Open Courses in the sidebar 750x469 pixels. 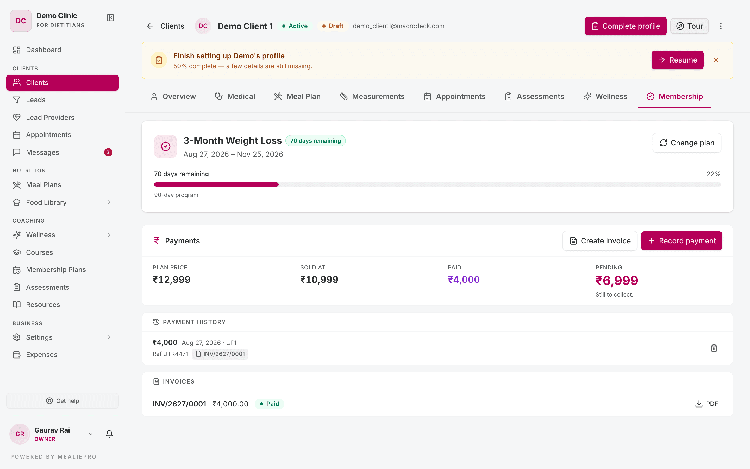62,252
